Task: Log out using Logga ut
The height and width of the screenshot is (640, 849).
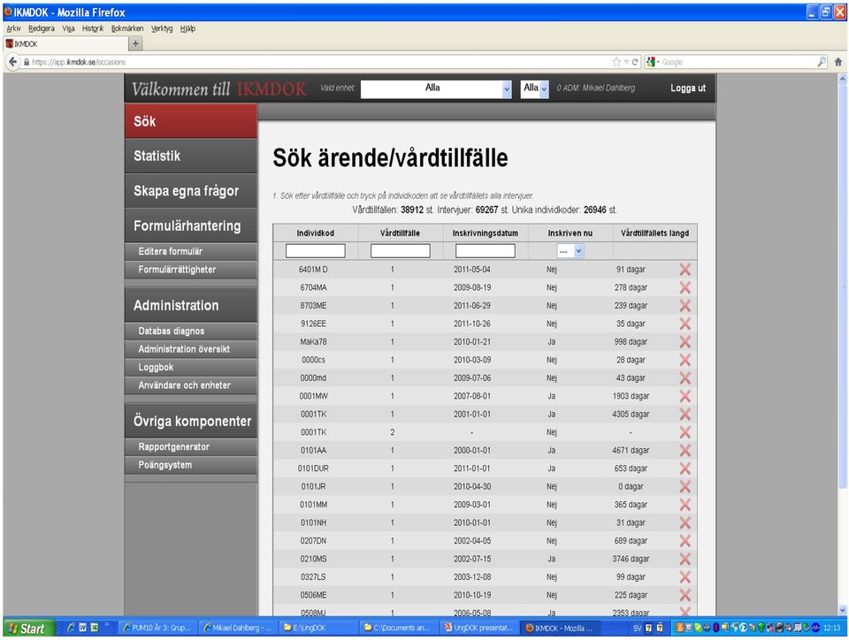Action: tap(688, 88)
